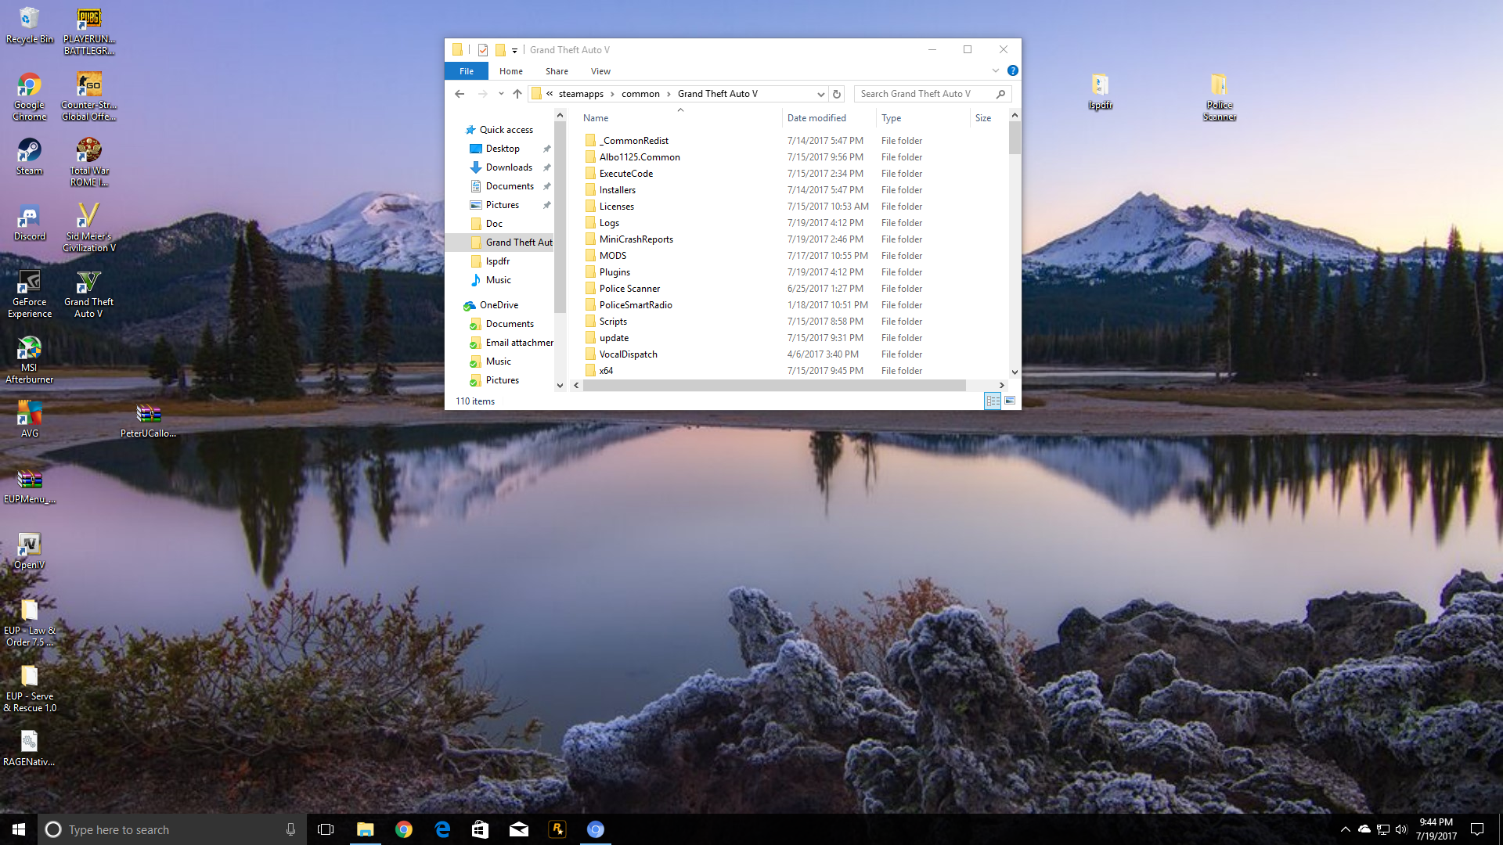Open recent locations dropdown arrow
The width and height of the screenshot is (1503, 845).
pos(501,94)
